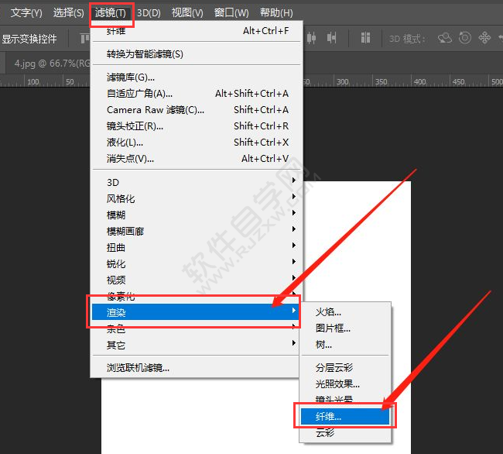Select the highlighted 纤维... item
This screenshot has width=503, height=454.
coord(345,417)
